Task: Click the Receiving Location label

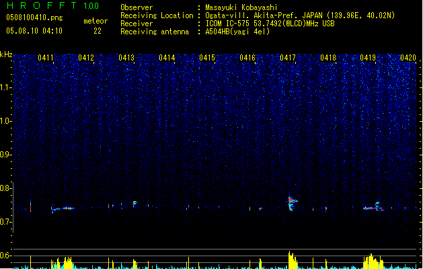Action: click(x=157, y=15)
